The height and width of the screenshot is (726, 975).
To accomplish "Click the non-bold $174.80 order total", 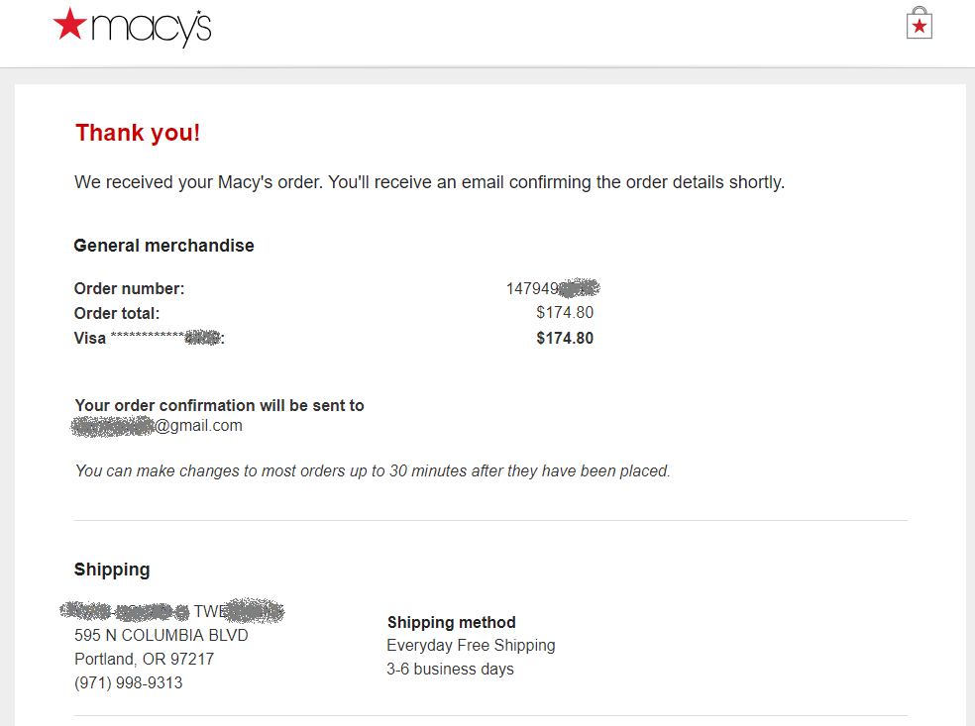I will [565, 313].
